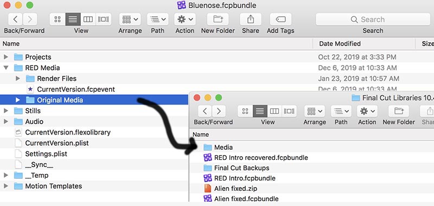The width and height of the screenshot is (434, 206).
Task: Go back in Bluenose.fcpbundle window
Action: pos(16,20)
